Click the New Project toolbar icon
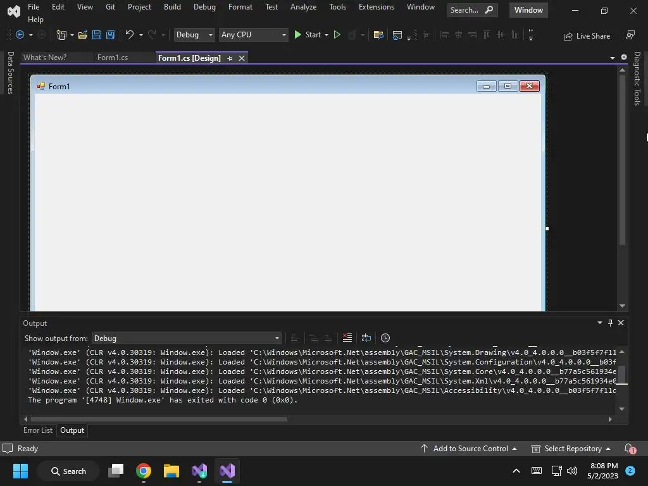This screenshot has width=648, height=486. click(61, 35)
